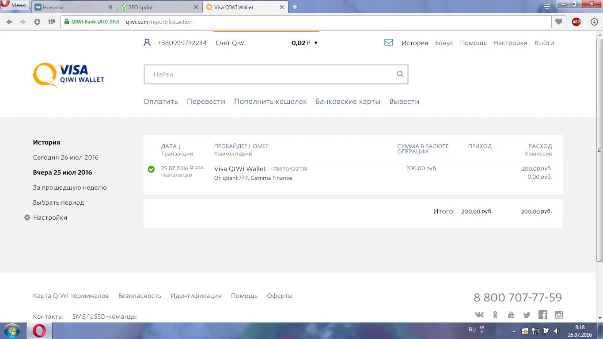603x339 pixels.
Task: Click Выбрать период in sidebar
Action: (58, 202)
